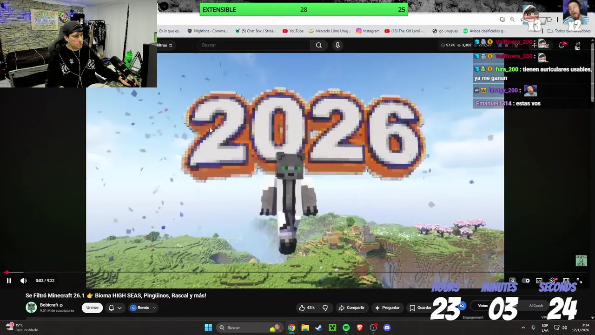Viewport: 595px width, 335px height.
Task: Expand the Remix dropdown arrow
Action: (x=154, y=308)
